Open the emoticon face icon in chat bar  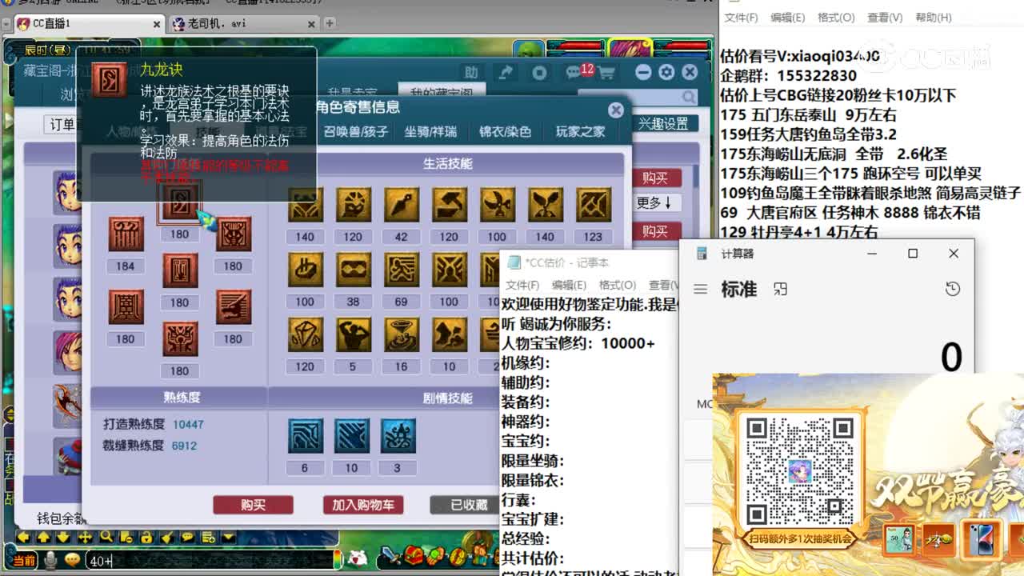[x=72, y=560]
